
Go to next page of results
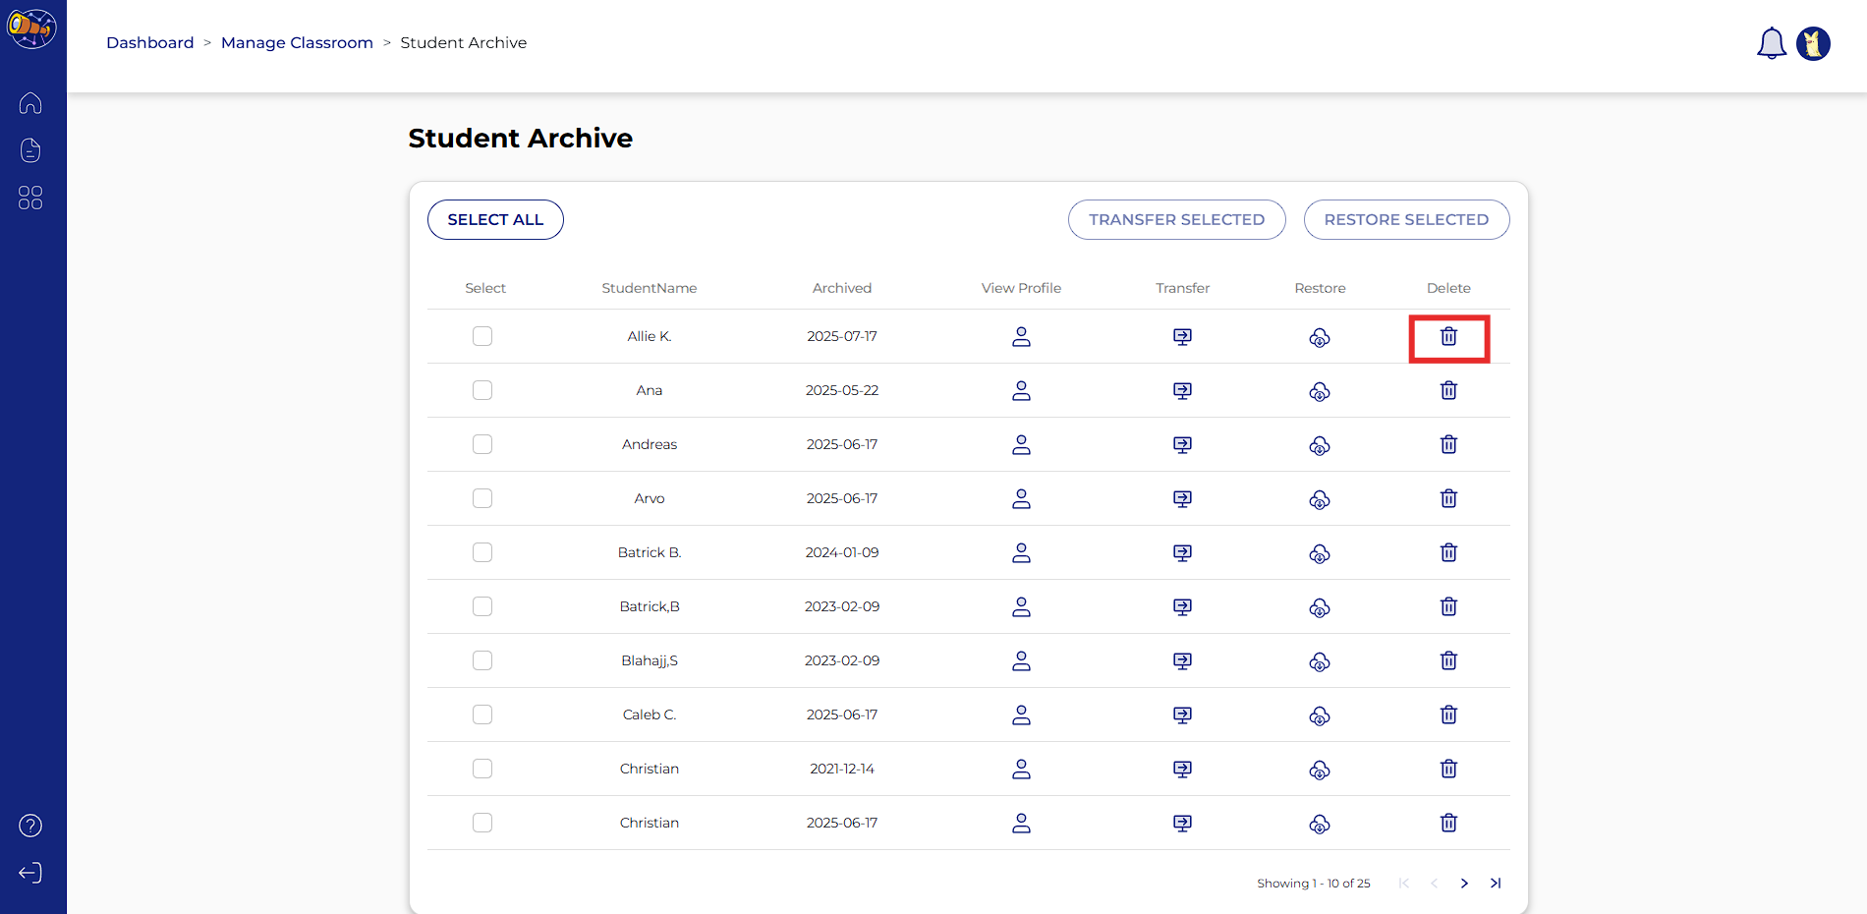point(1464,884)
